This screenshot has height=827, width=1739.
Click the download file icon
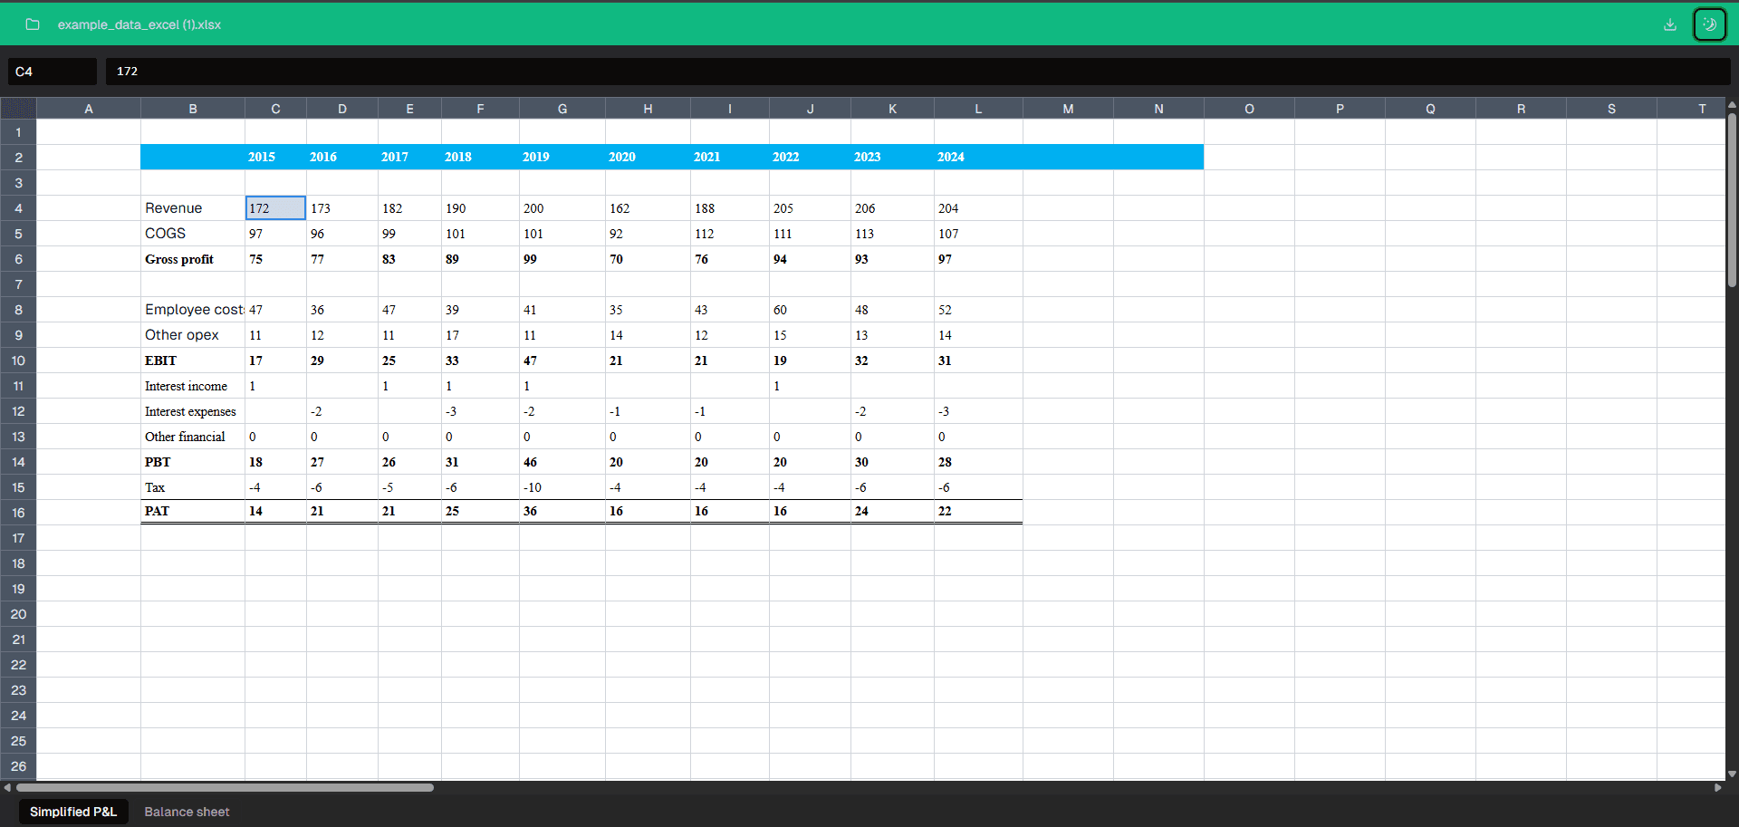click(x=1669, y=24)
